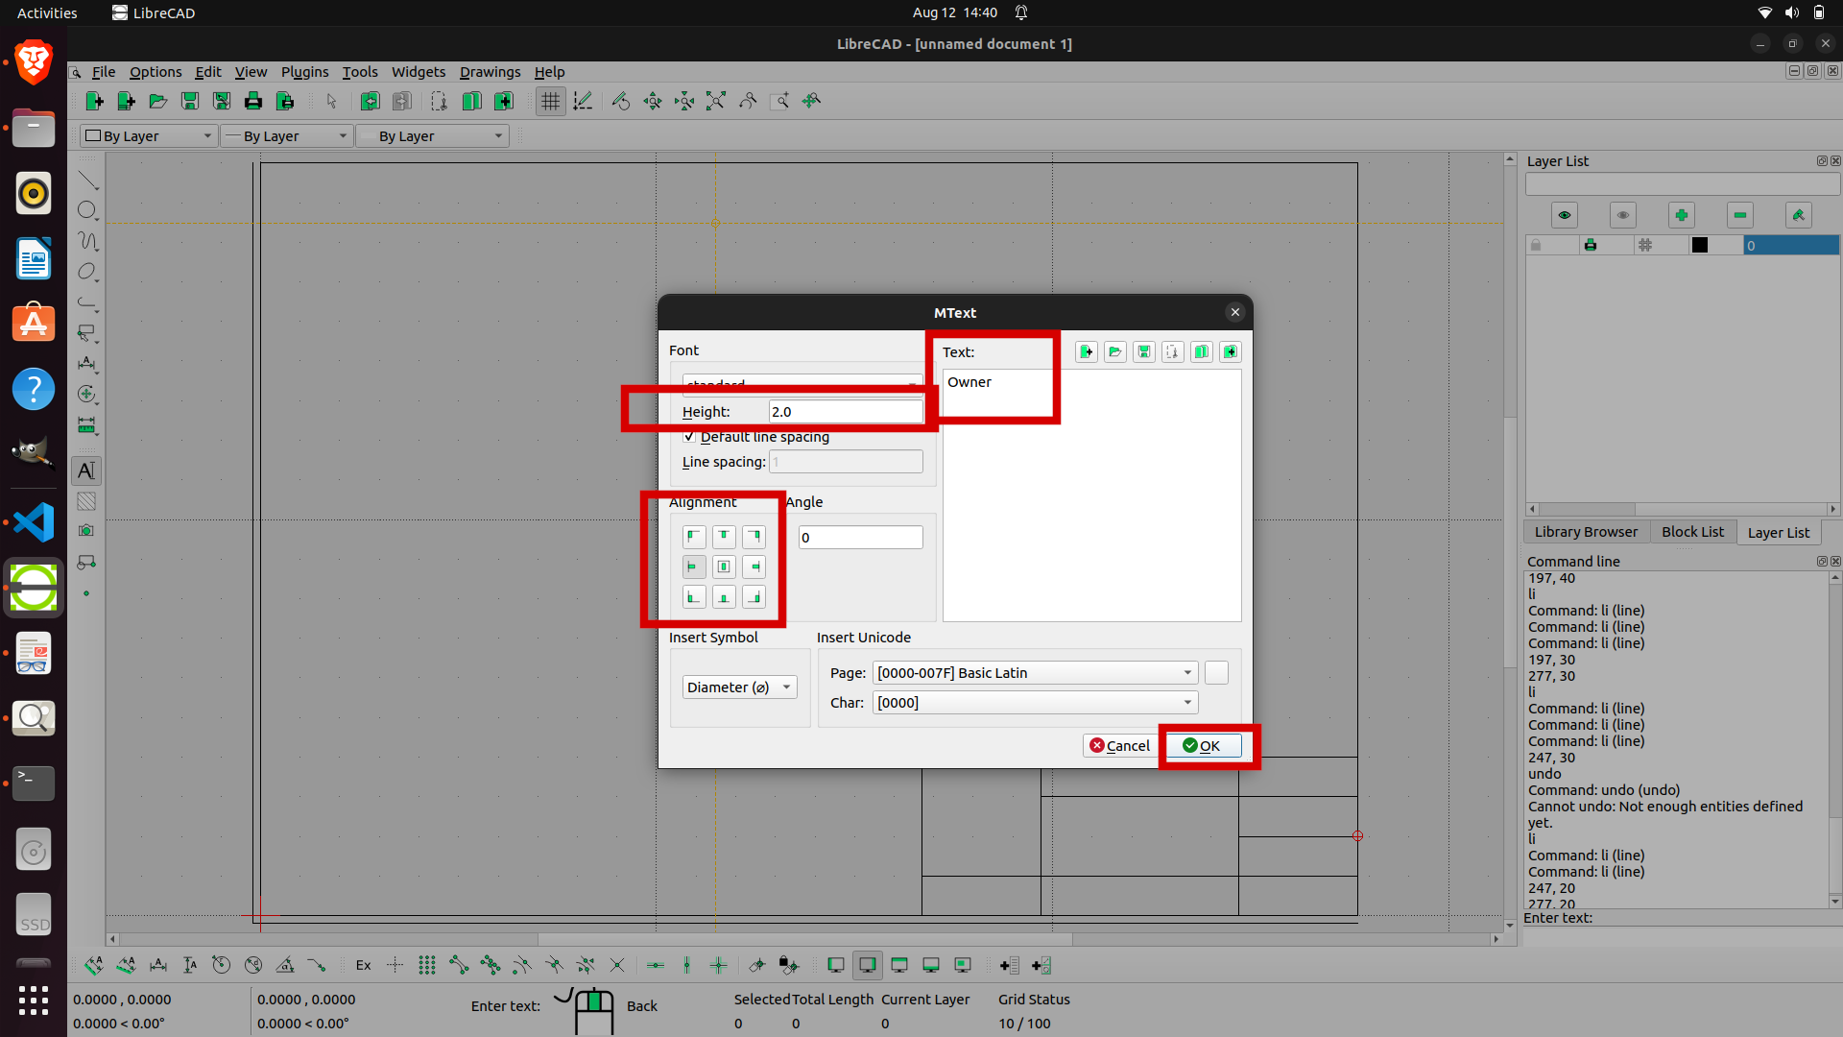Click the Print Preview icon
1843x1037 pixels.
tap(285, 101)
